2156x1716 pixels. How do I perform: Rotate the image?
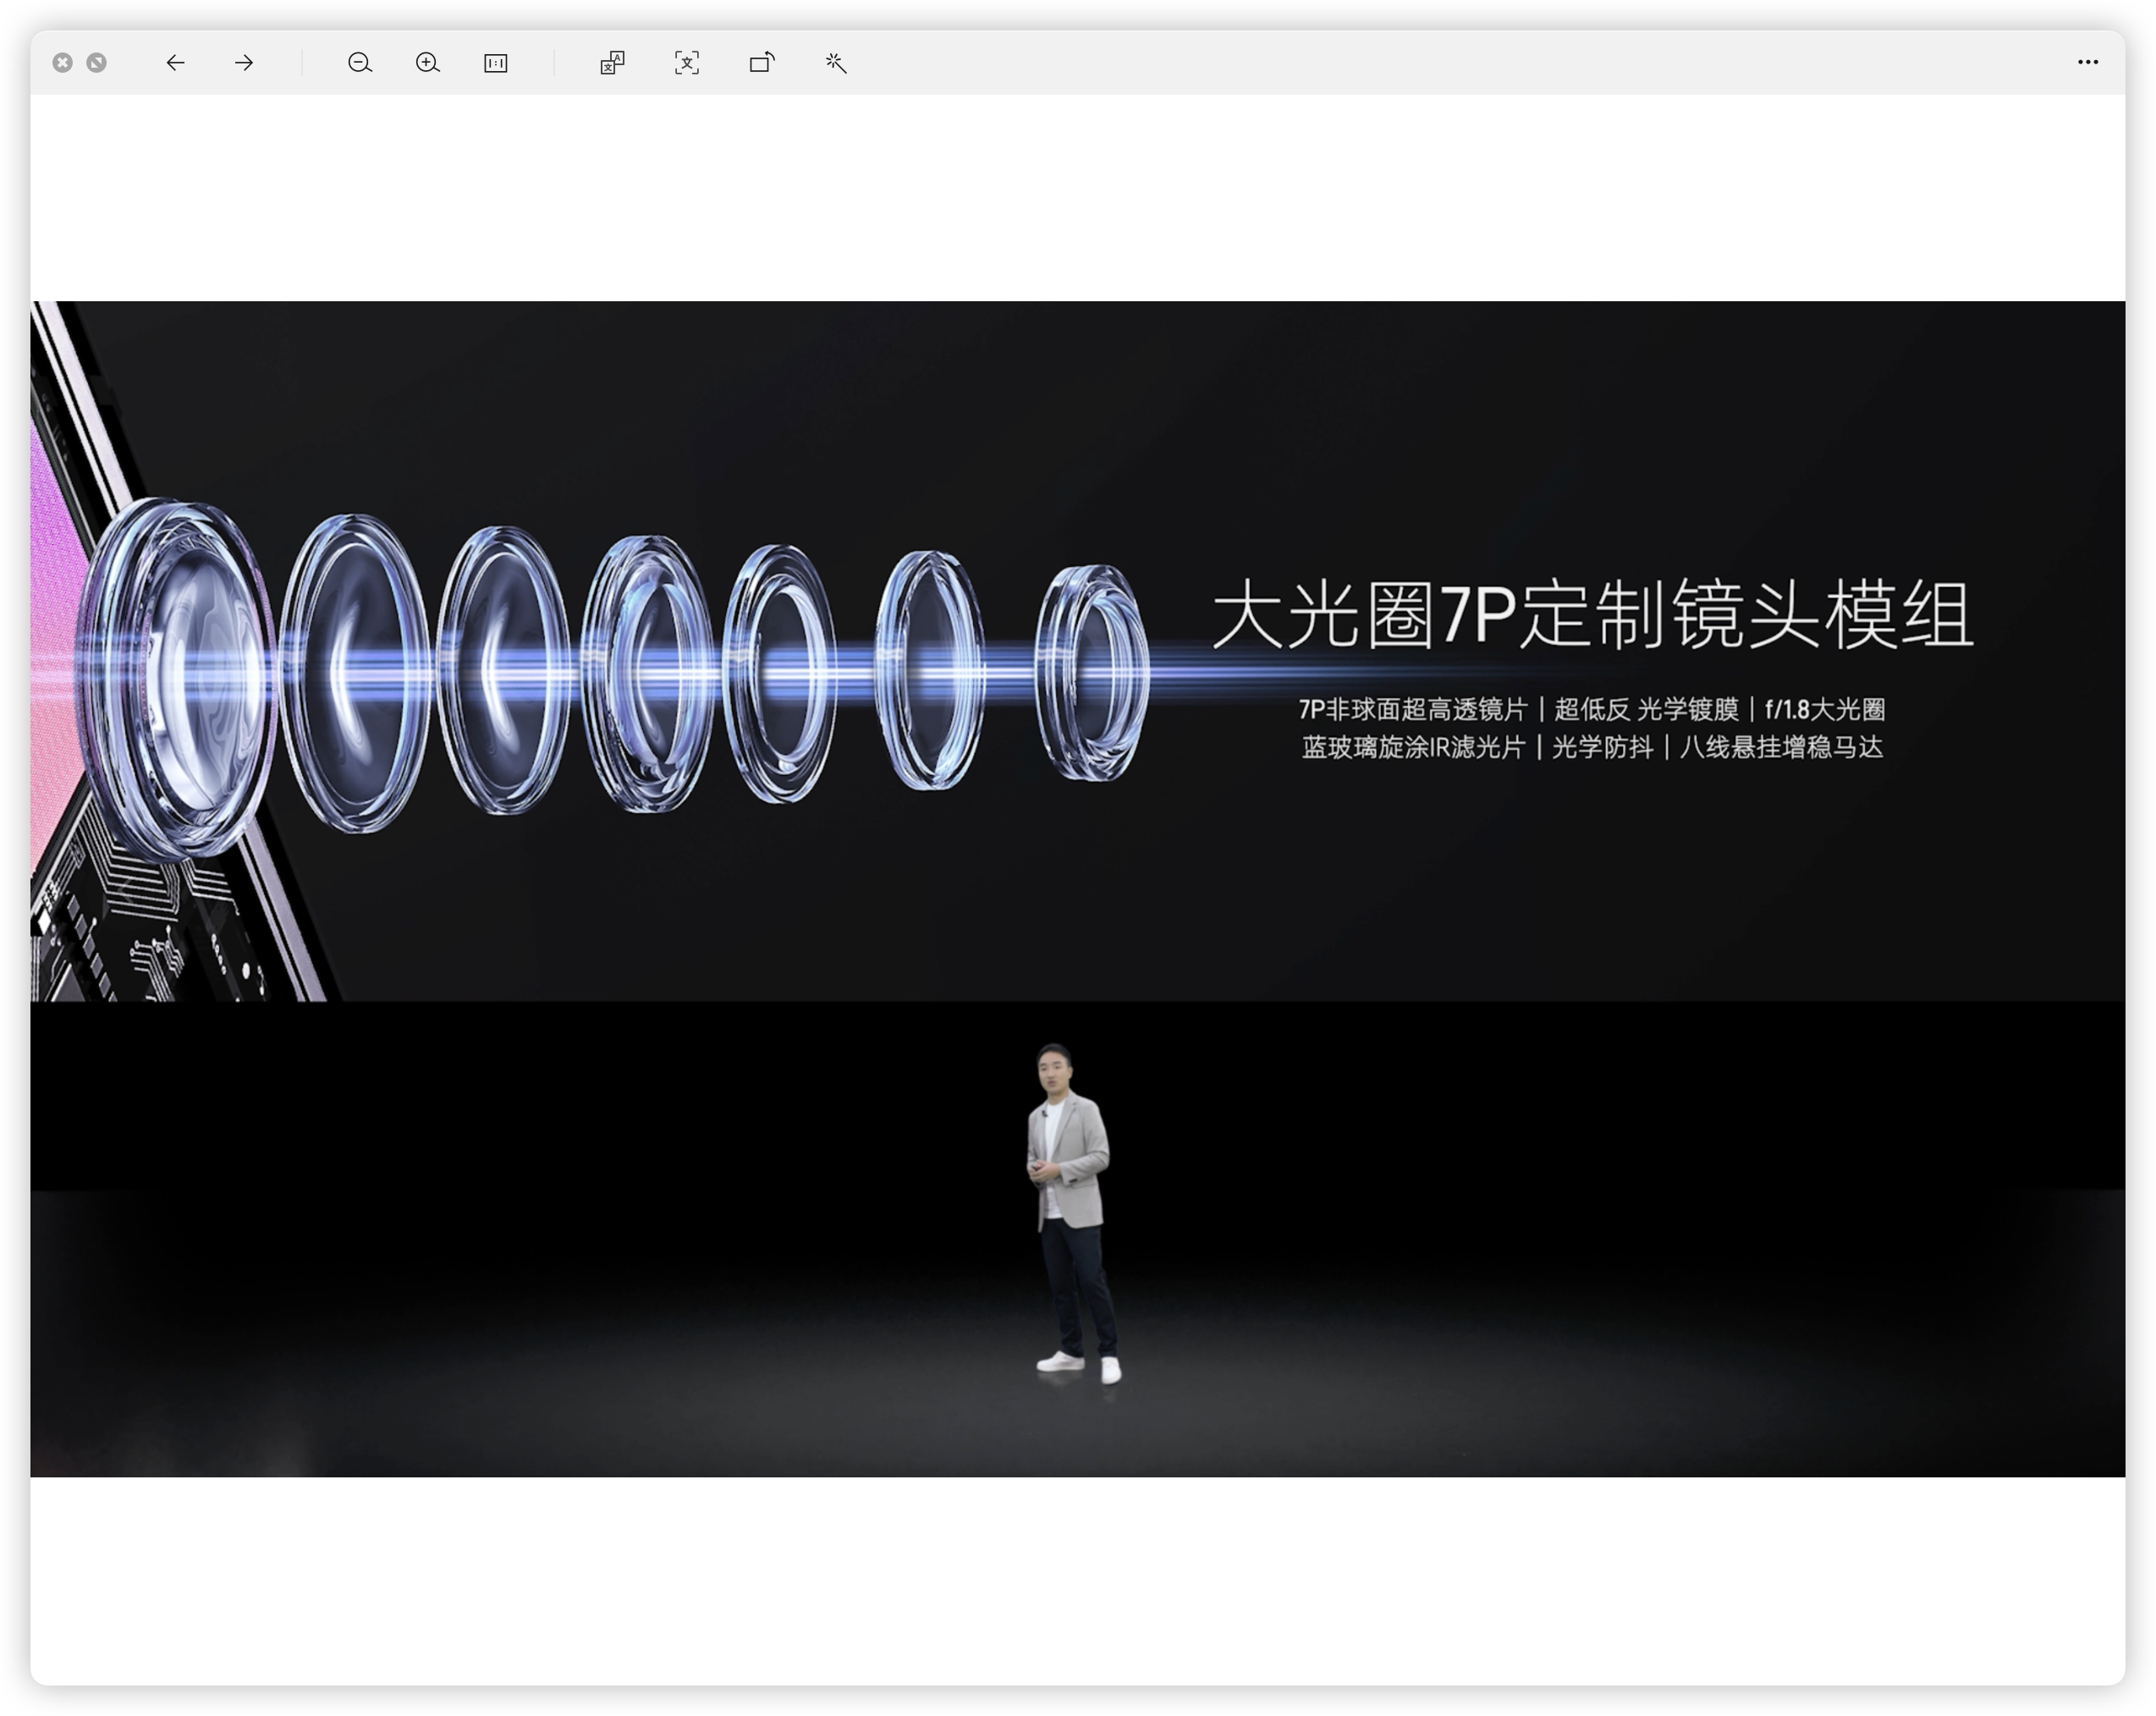pyautogui.click(x=762, y=63)
